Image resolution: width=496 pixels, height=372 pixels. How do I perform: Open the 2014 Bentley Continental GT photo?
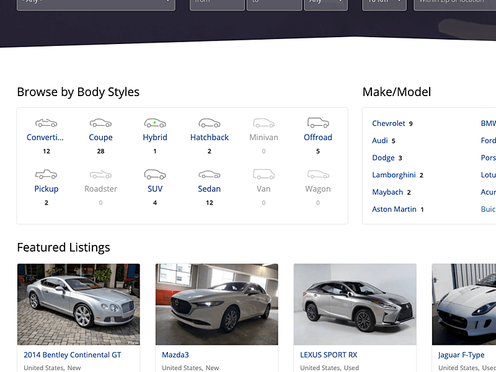79,304
